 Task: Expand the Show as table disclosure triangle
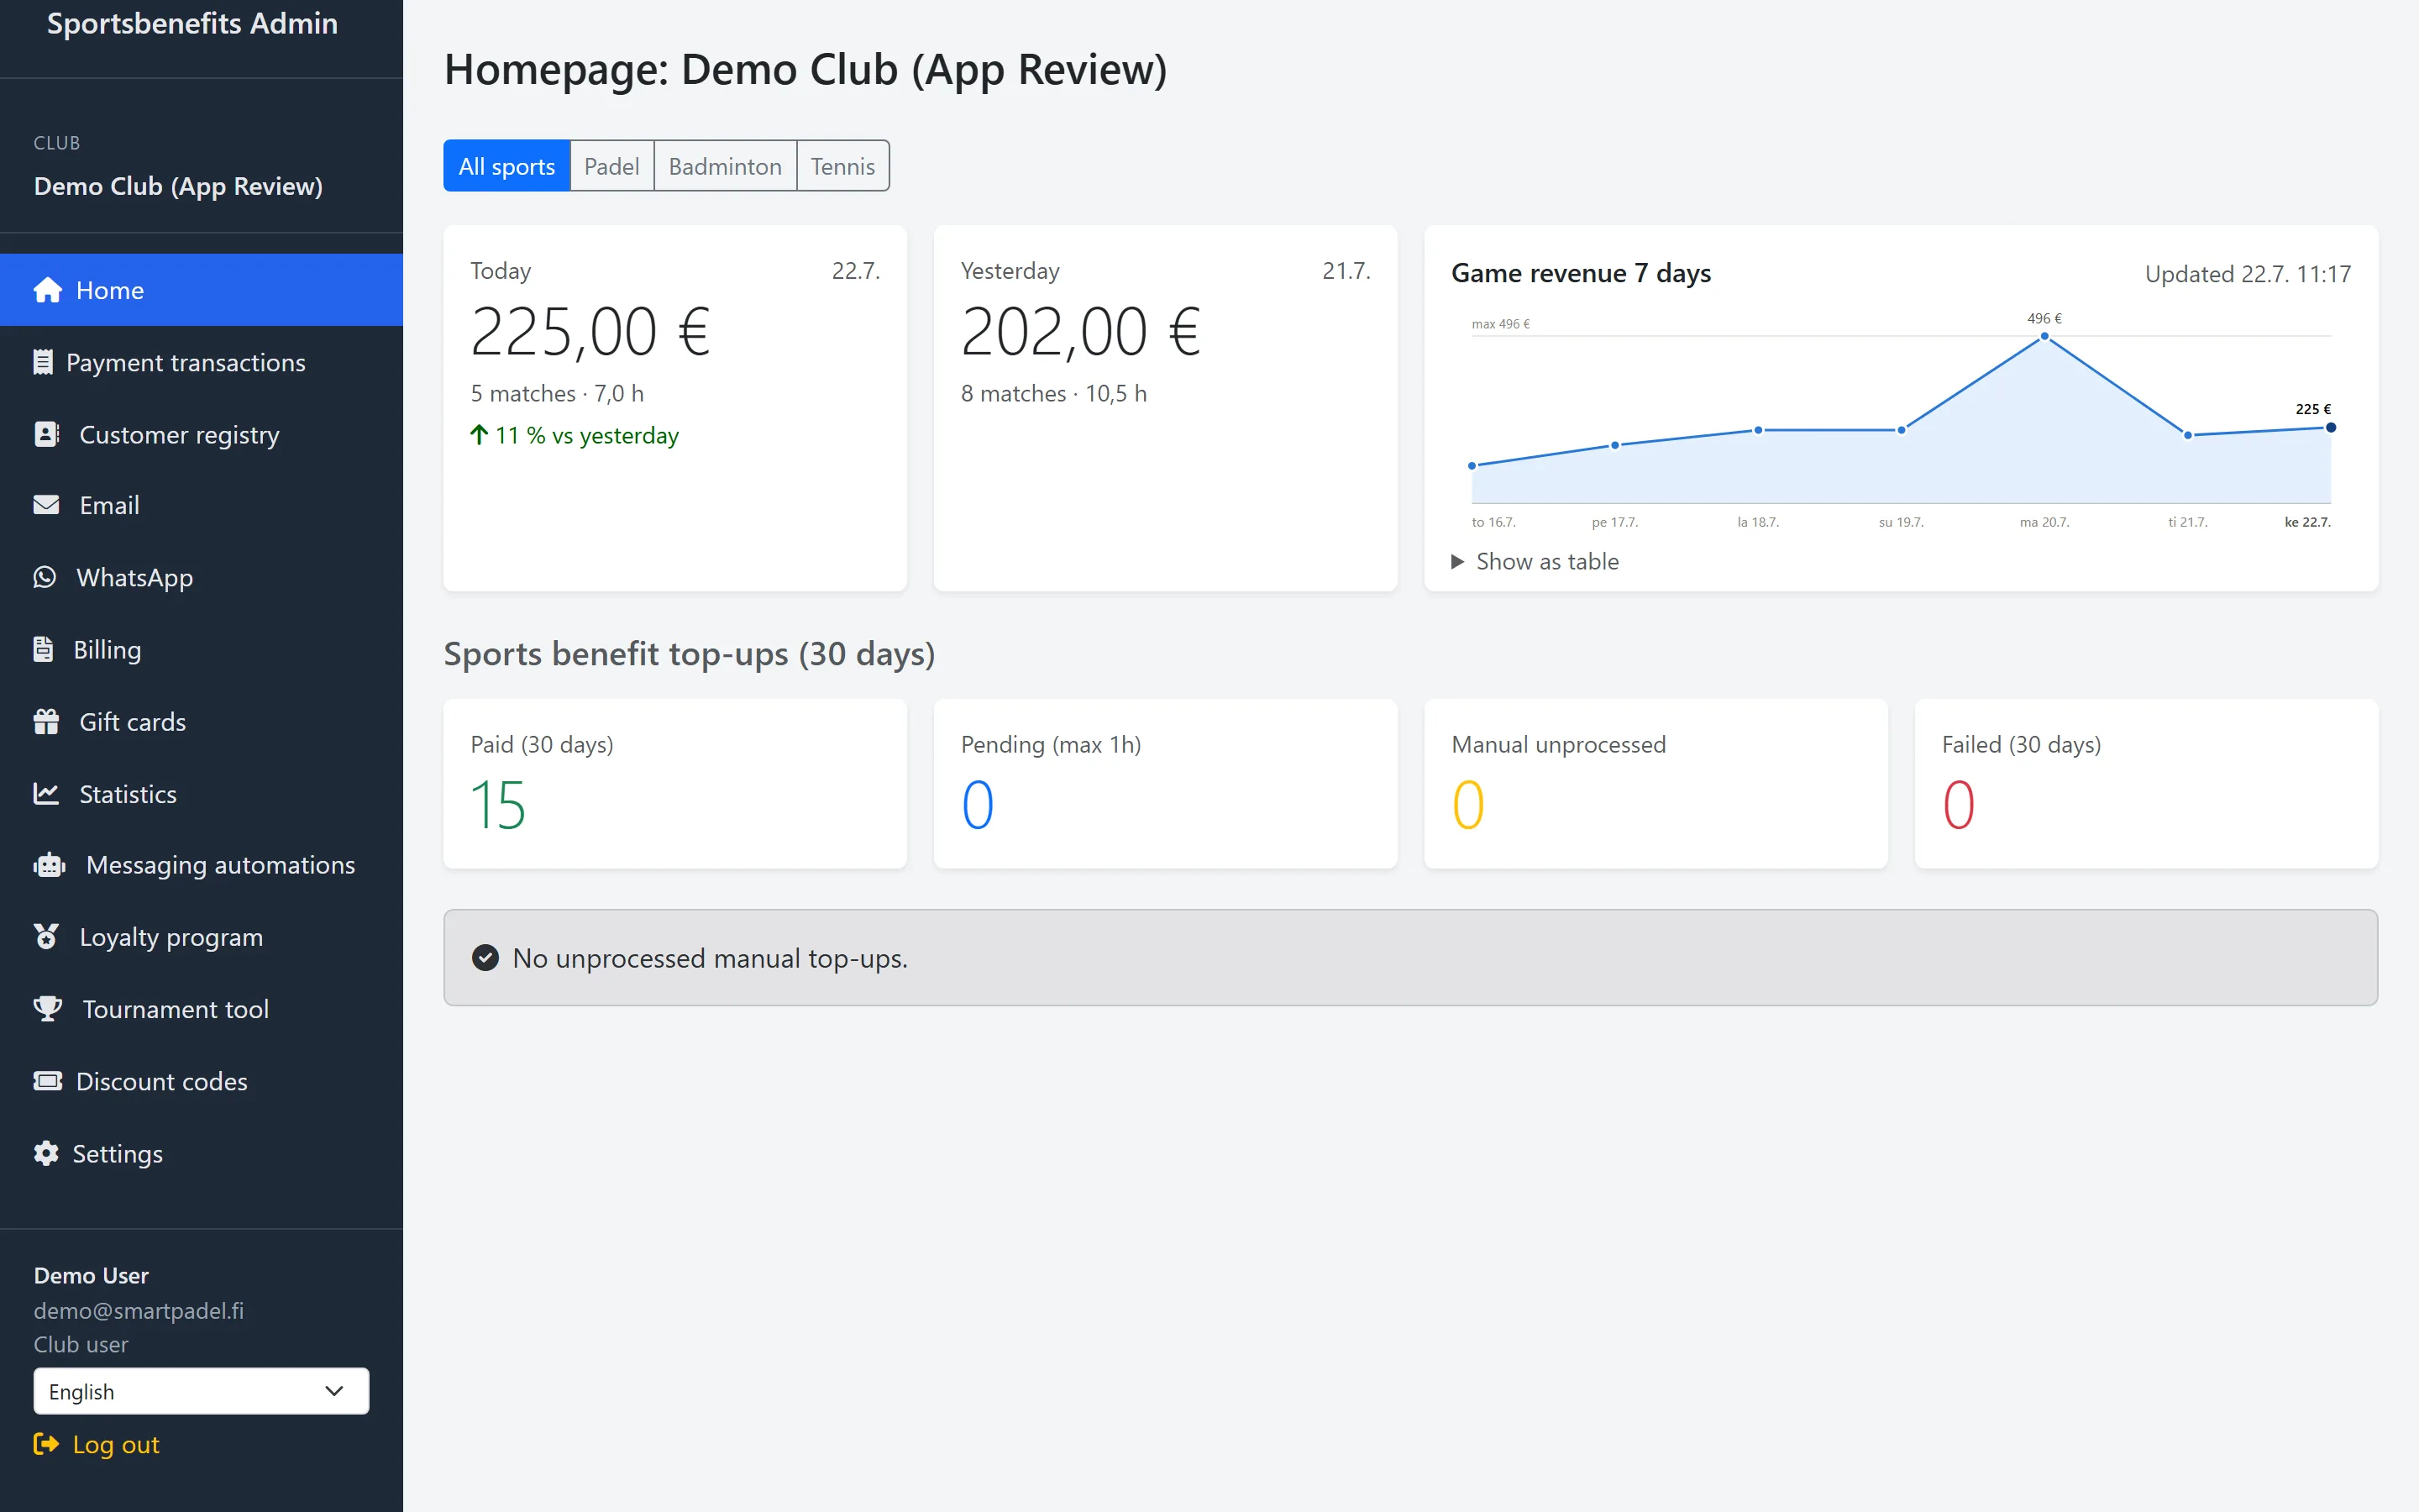[1457, 561]
